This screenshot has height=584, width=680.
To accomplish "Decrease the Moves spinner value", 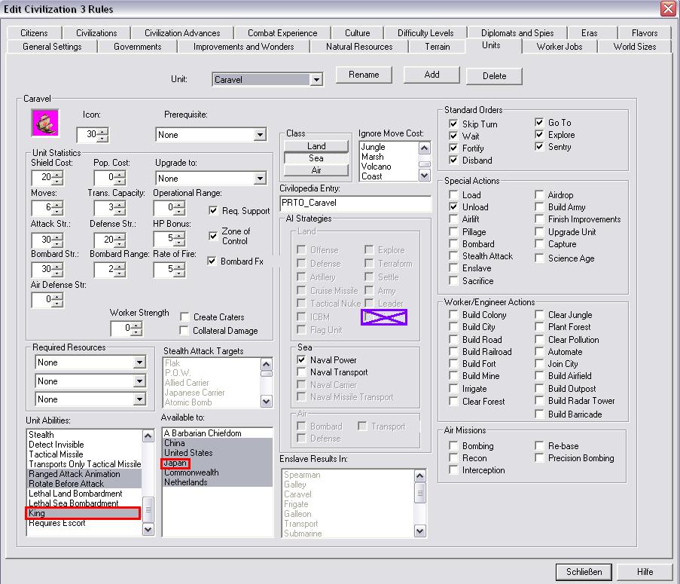I will click(58, 213).
